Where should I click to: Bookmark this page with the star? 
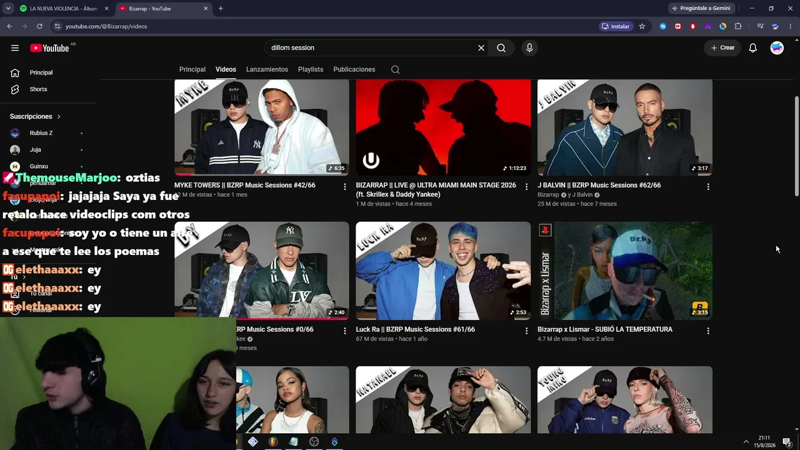click(x=642, y=26)
